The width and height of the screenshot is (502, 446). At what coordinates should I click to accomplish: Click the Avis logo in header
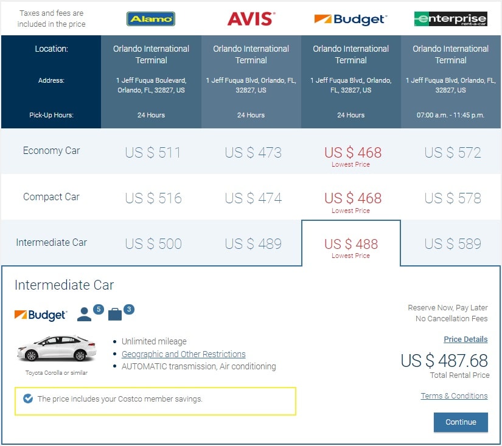coord(251,19)
